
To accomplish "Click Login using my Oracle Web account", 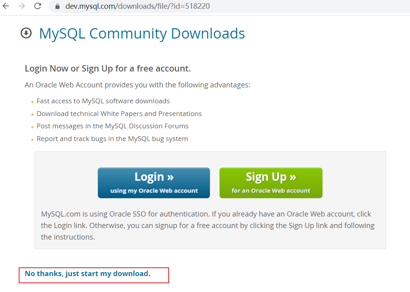I will pos(154,183).
